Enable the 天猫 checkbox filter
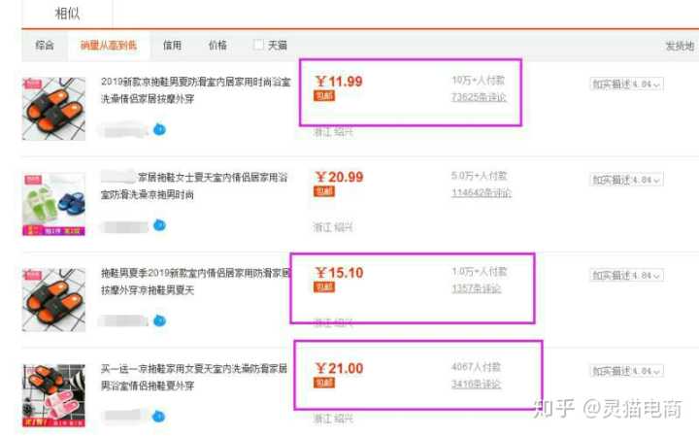 click(x=258, y=45)
